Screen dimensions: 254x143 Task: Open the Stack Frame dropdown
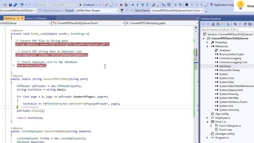pyautogui.click(x=177, y=11)
